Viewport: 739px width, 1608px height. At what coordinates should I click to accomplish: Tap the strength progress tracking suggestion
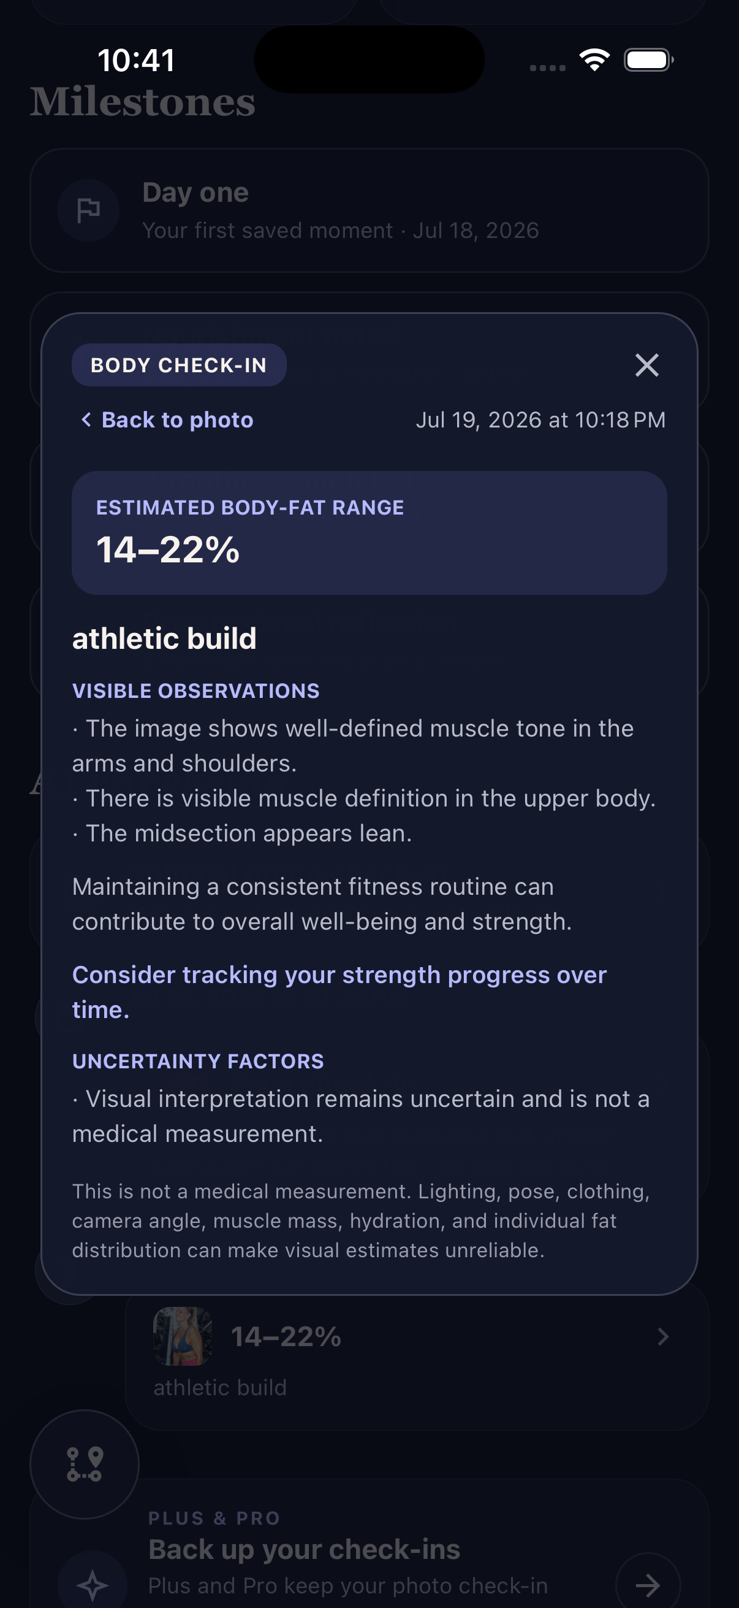(339, 992)
